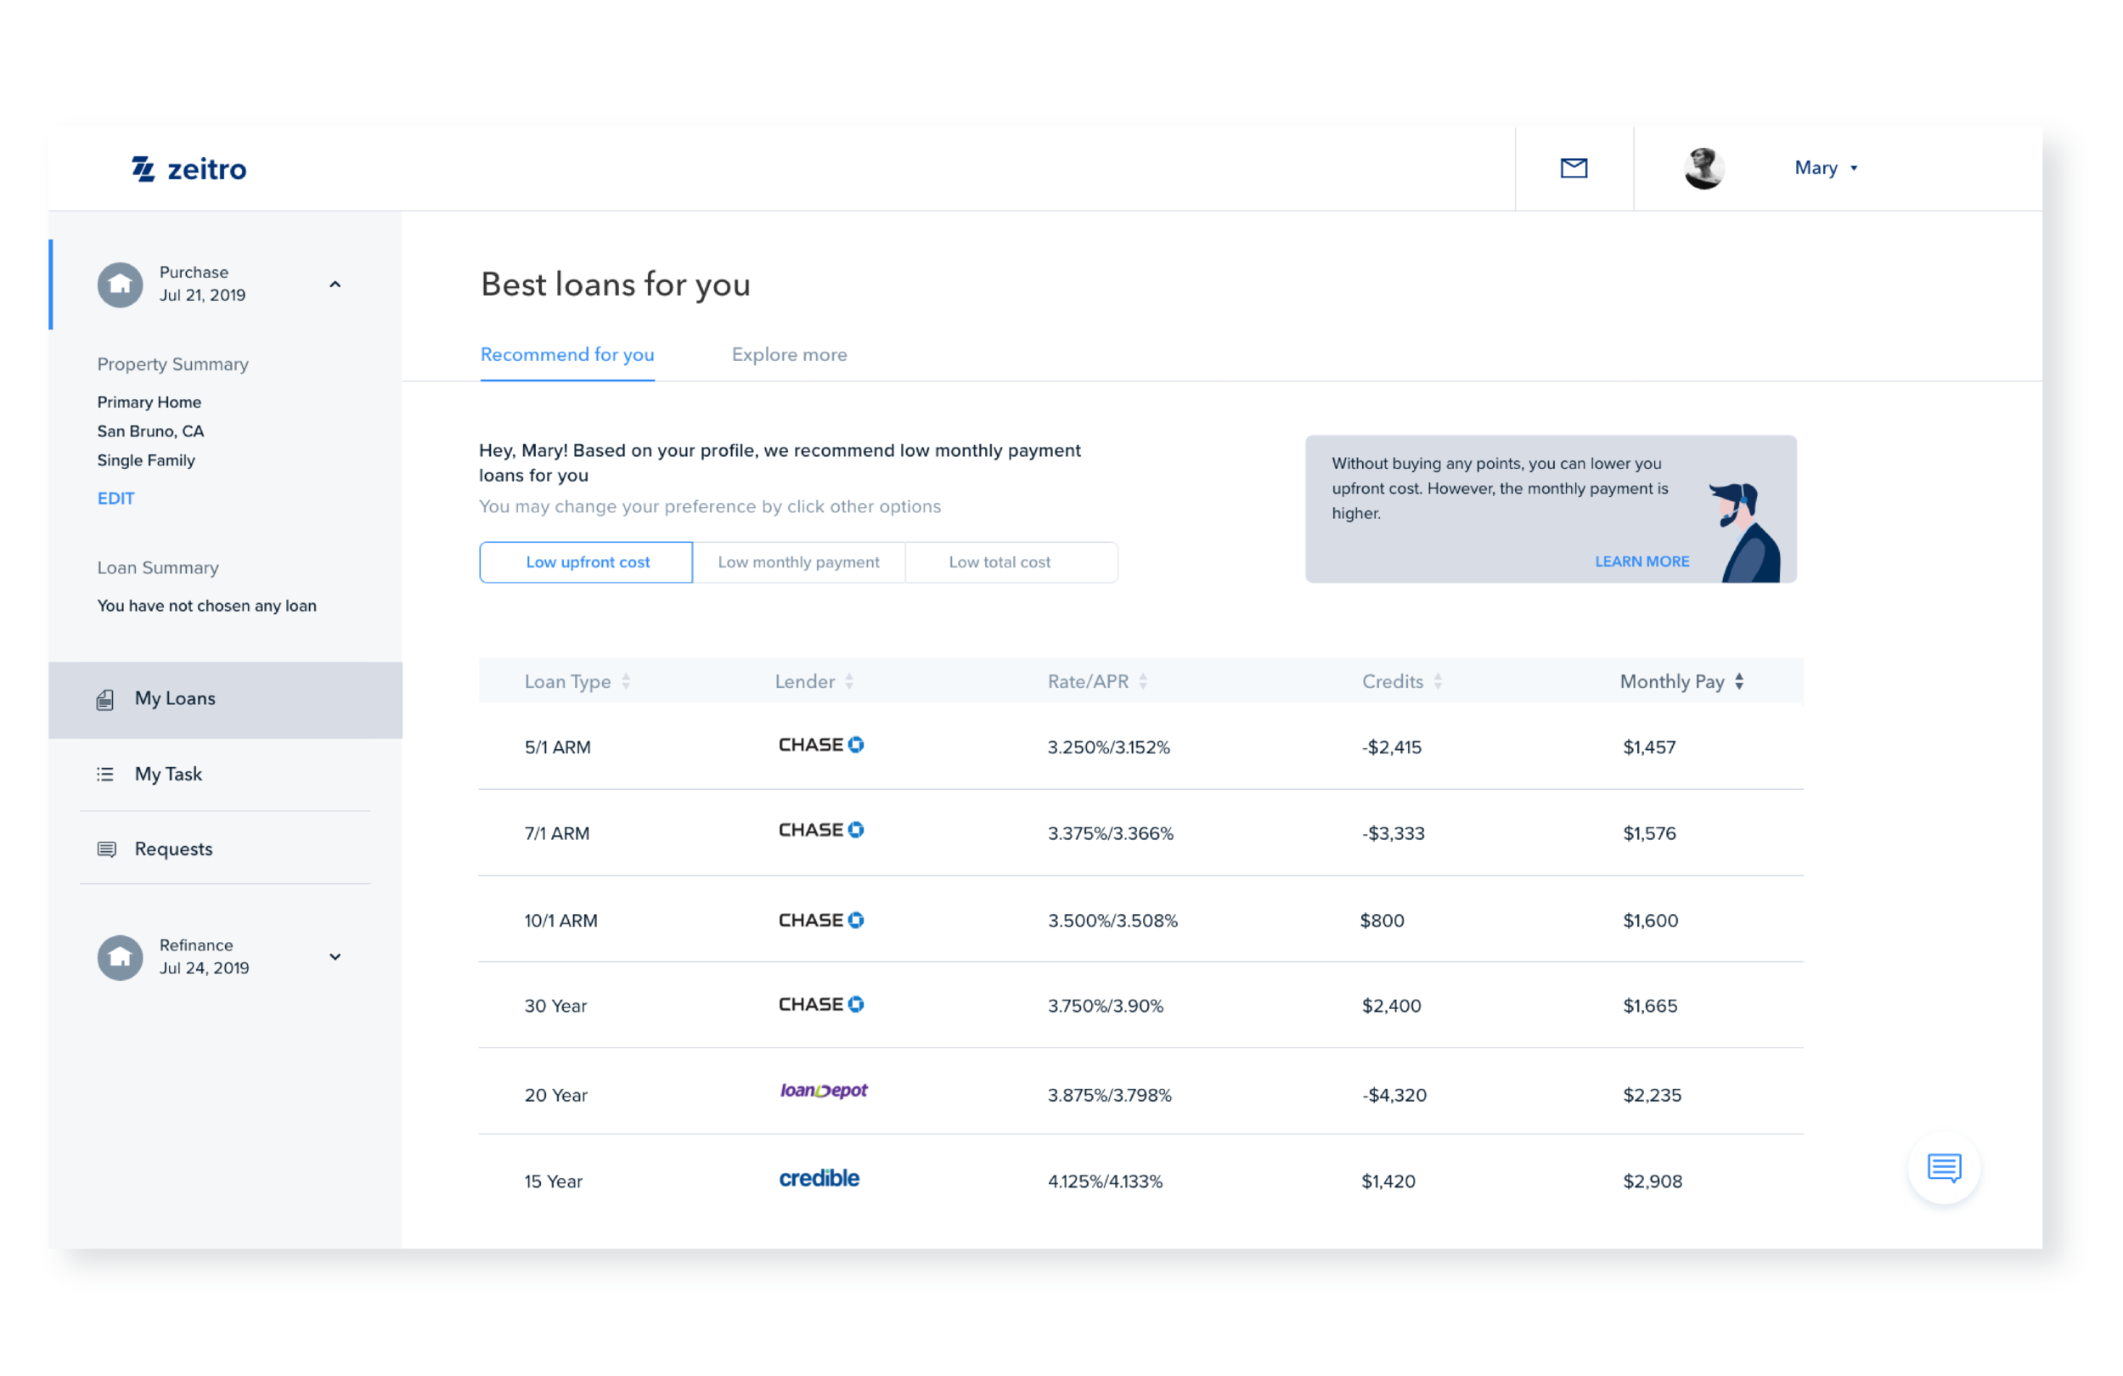Open the Mary user dropdown
This screenshot has width=2123, height=1376.
pyautogui.click(x=1826, y=168)
